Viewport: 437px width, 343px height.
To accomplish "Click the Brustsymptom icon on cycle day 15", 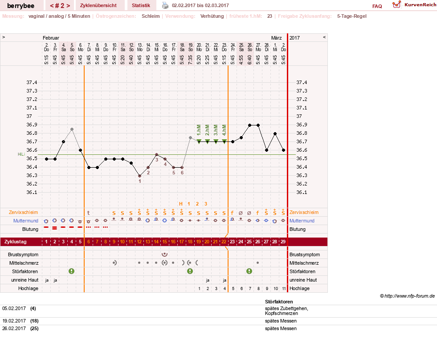I will 165,254.
